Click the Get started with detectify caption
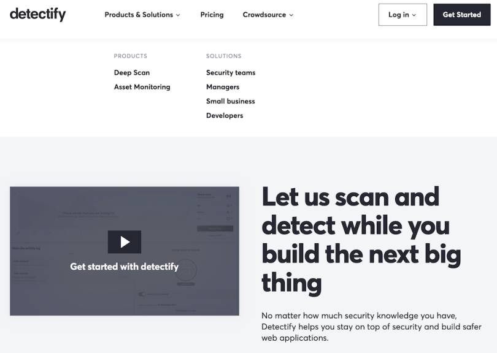 pos(124,267)
